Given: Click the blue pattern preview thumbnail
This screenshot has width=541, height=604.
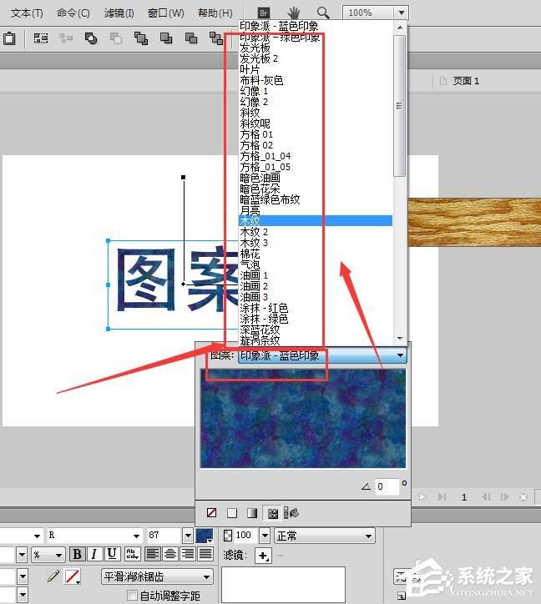Looking at the screenshot, I should (303, 418).
